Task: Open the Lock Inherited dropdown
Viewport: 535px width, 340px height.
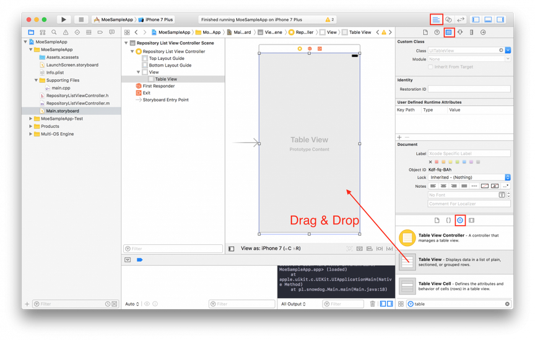Action: pos(469,177)
